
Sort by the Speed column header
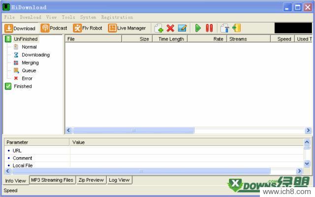pos(283,39)
